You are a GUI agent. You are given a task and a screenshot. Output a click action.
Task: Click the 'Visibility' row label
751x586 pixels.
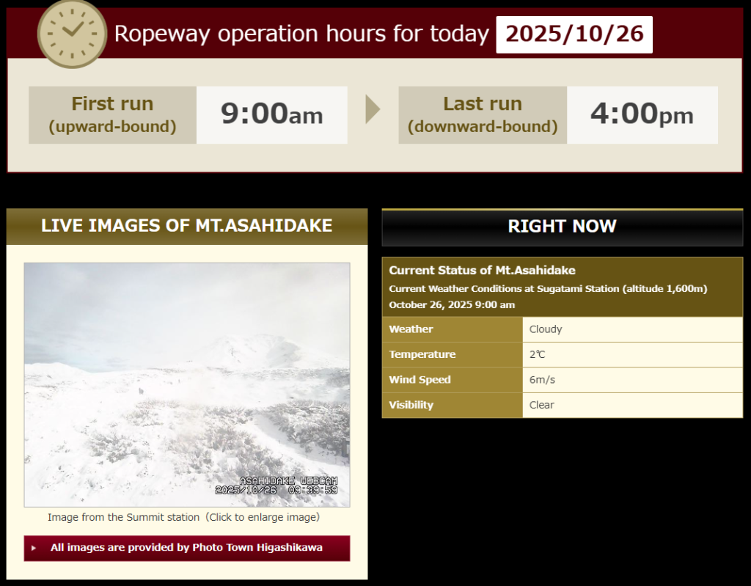pos(411,405)
